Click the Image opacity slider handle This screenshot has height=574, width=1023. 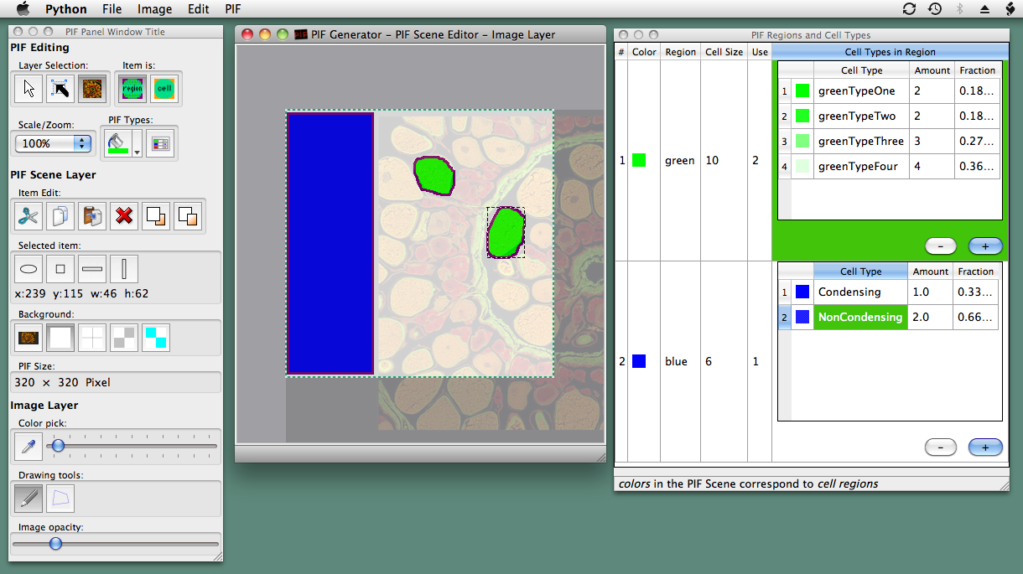tap(55, 544)
